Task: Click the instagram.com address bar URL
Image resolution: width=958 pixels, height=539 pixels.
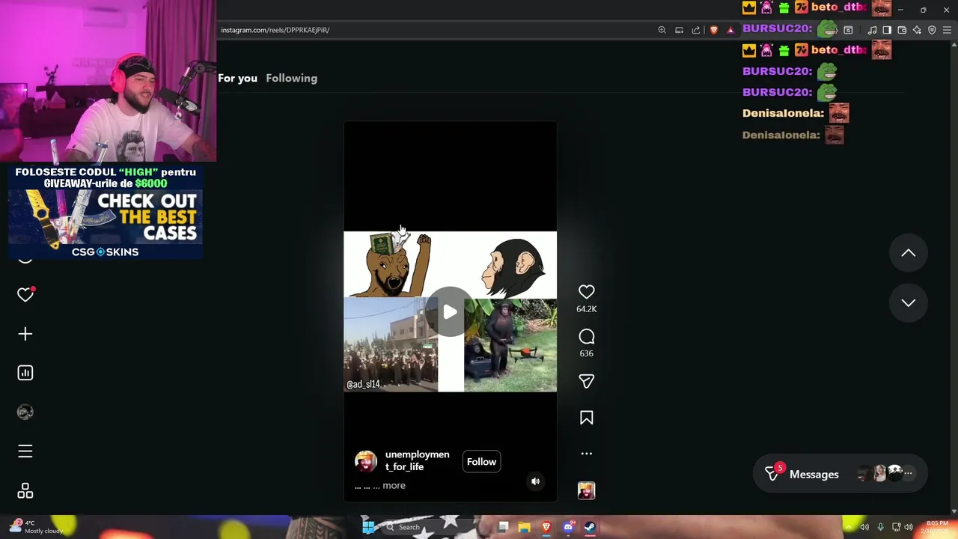Action: pos(275,30)
